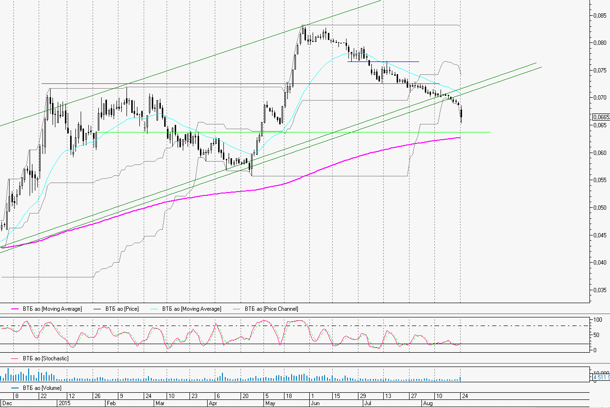
Task: Click the 0,035 level on price axis
Action: 599,290
